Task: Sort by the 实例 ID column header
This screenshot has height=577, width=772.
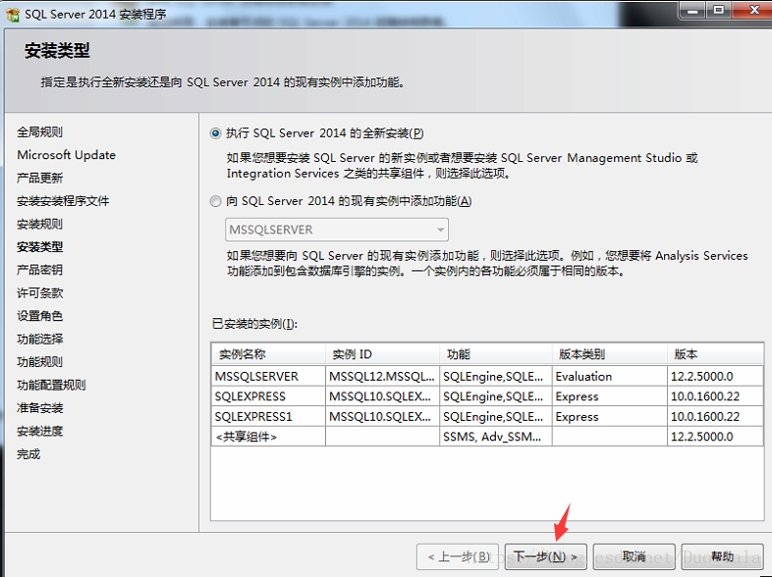Action: point(382,354)
